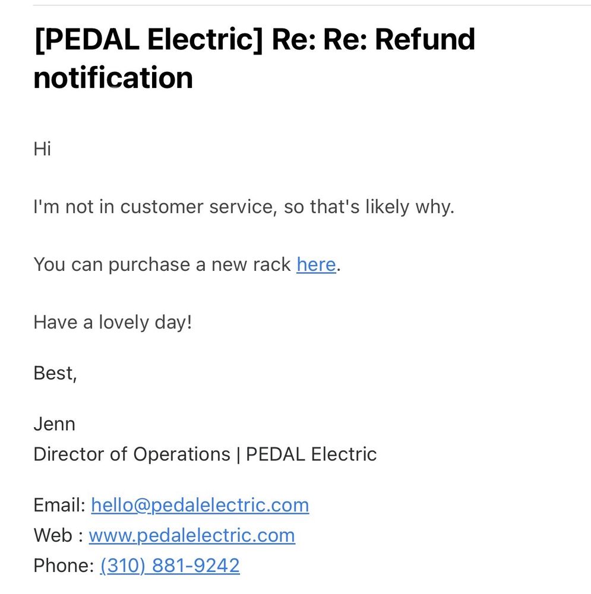Click the word "notification" in the subject

(113, 78)
